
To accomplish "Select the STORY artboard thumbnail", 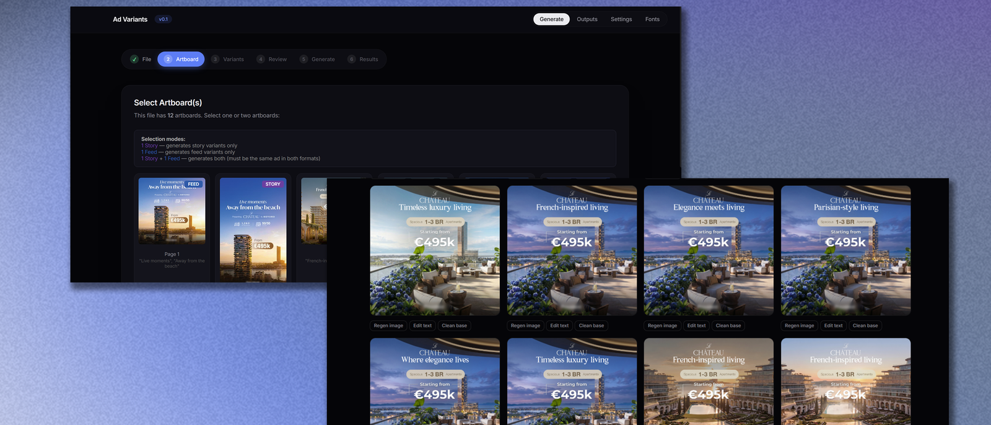I will pos(253,230).
